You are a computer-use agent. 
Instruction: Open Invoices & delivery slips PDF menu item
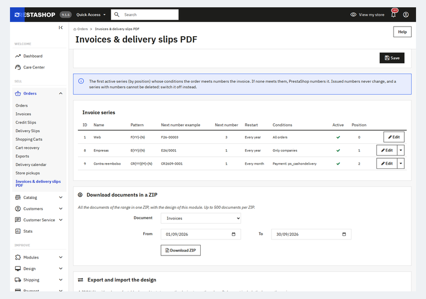(x=38, y=183)
